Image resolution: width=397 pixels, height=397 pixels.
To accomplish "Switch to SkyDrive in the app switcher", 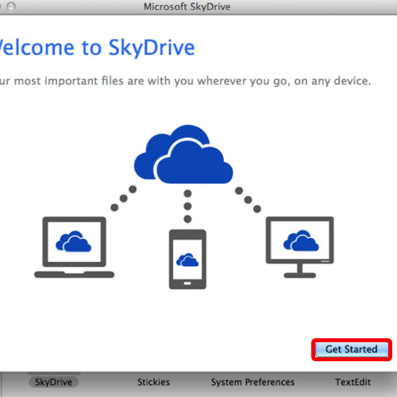I will point(53,382).
